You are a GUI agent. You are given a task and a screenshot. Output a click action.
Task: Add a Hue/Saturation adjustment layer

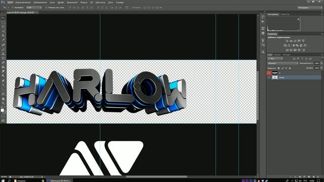tap(285, 45)
